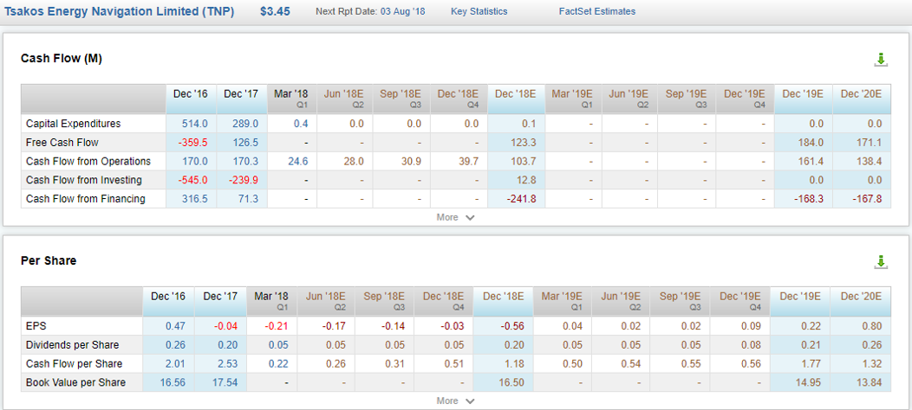
Task: Click Cash Flow from Financing estimate -167.8
Action: point(867,199)
